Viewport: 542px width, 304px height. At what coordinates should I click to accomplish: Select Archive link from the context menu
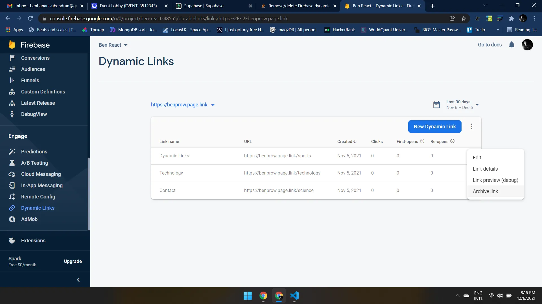pos(485,191)
